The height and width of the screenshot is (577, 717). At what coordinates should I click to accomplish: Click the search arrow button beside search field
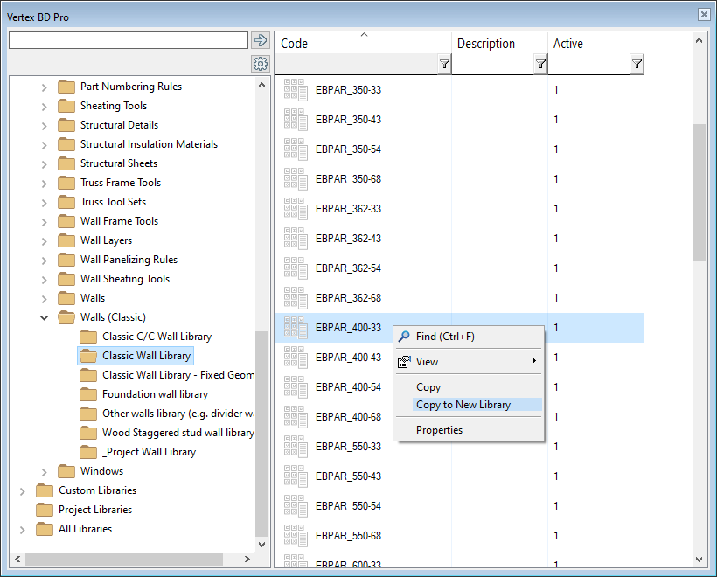coord(260,40)
